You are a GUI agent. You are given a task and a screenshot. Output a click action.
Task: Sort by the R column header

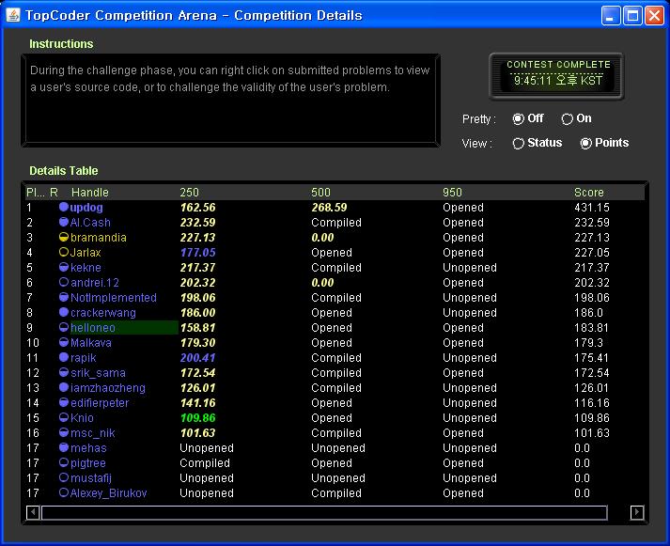pos(54,193)
